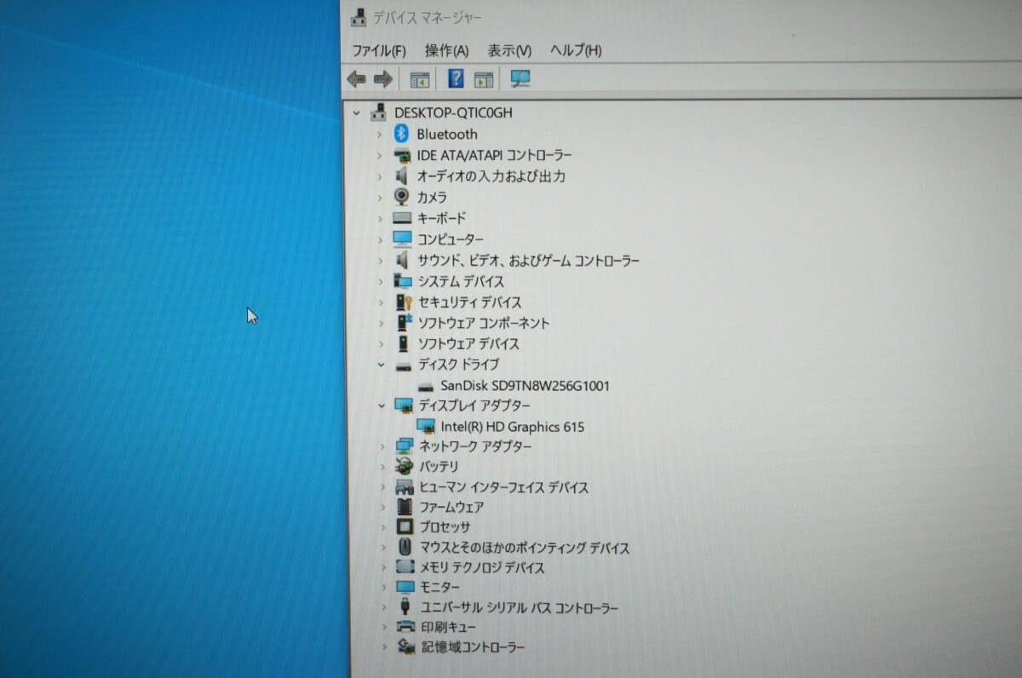Click the blue Help question mark icon

point(456,79)
